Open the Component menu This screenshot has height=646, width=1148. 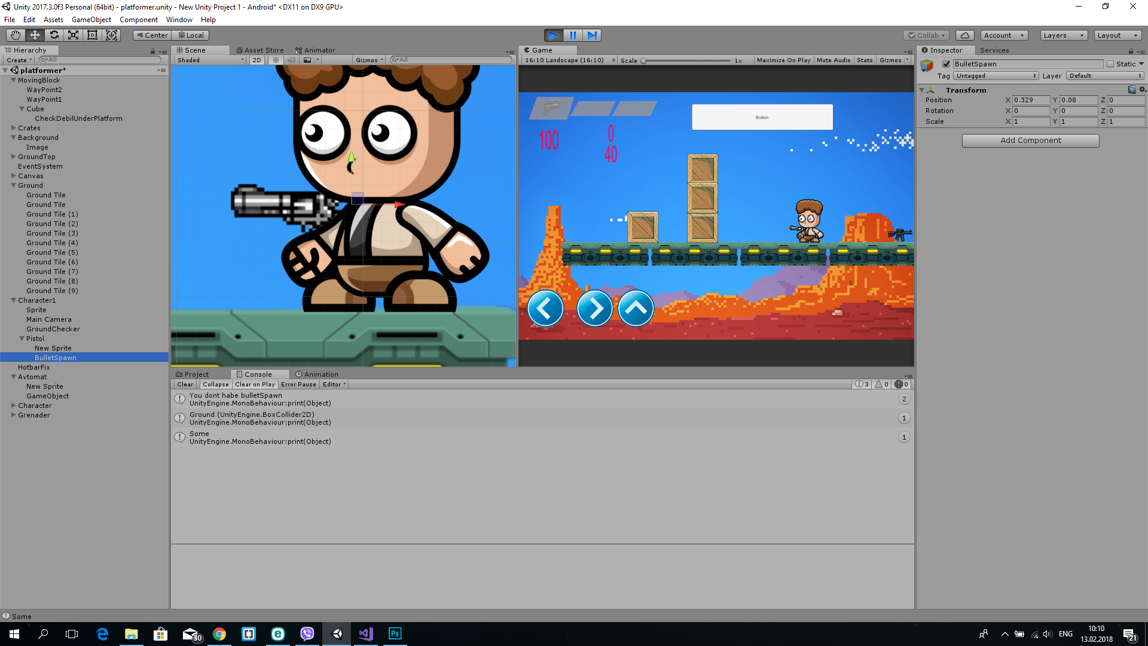tap(139, 20)
